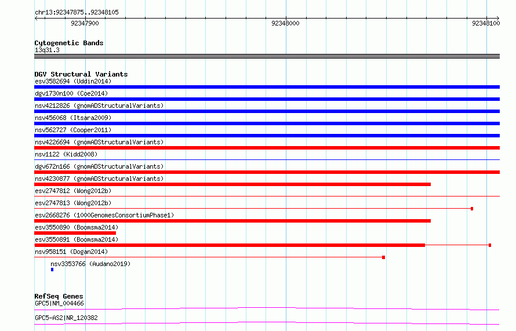Select the esv3550891 (Boomsma2014) label
Viewport: 516px width, 331px height.
click(77, 239)
